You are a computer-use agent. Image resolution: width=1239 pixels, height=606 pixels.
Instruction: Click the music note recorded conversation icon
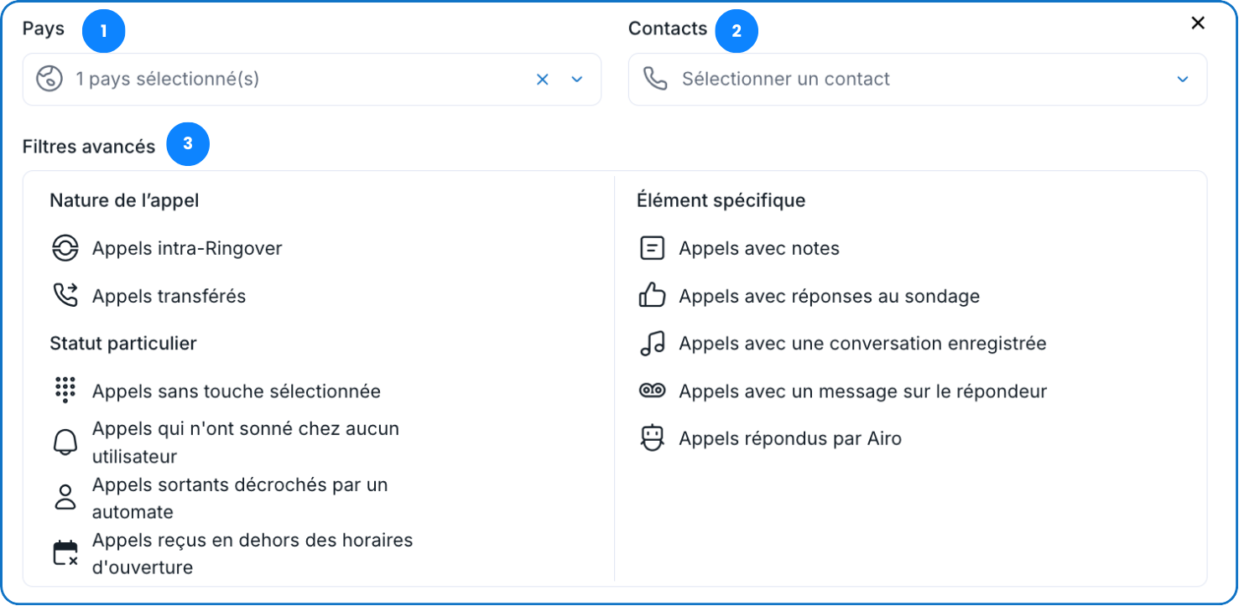click(652, 344)
